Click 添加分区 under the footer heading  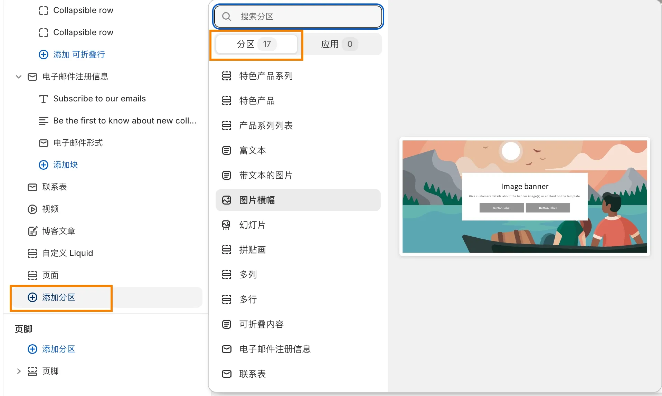coord(58,349)
